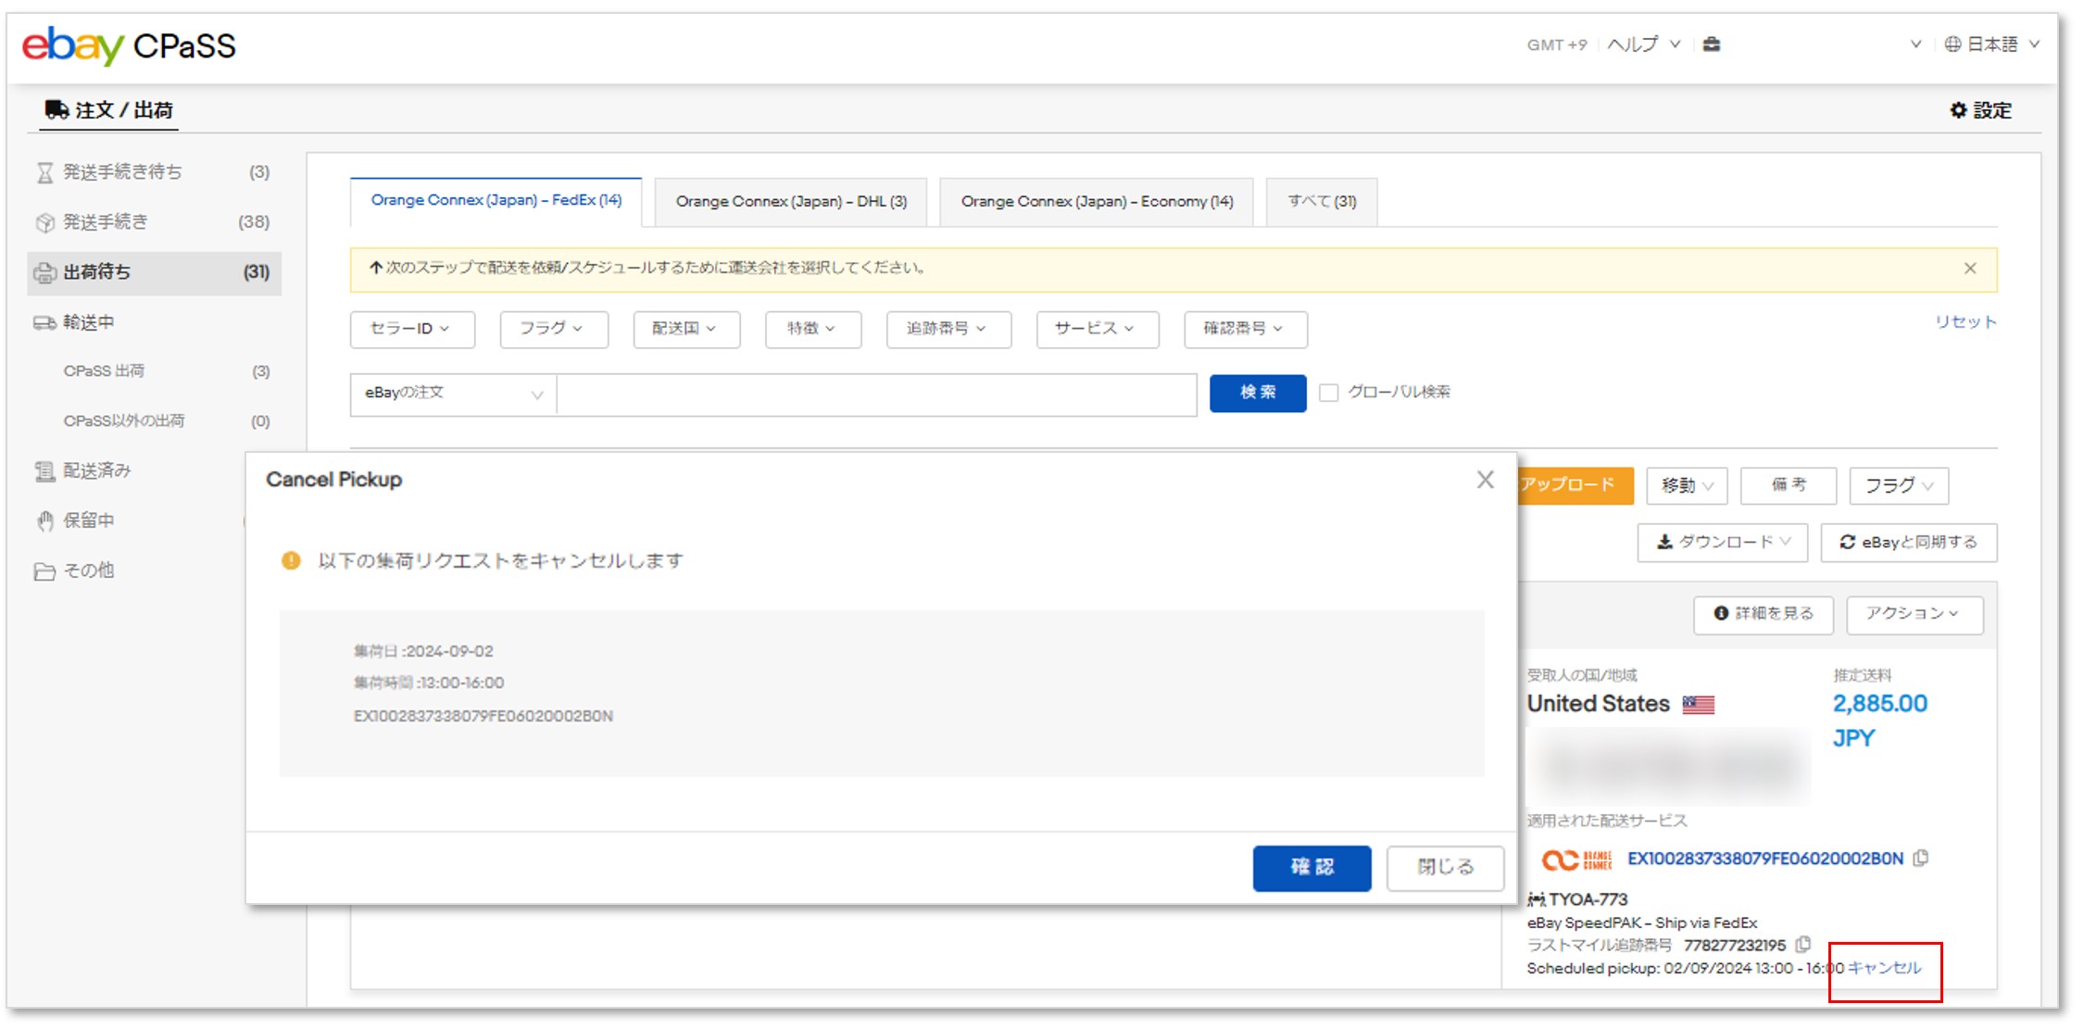Click the eBay CPaSS logo
Viewport: 2084px width, 1029px height.
(129, 44)
